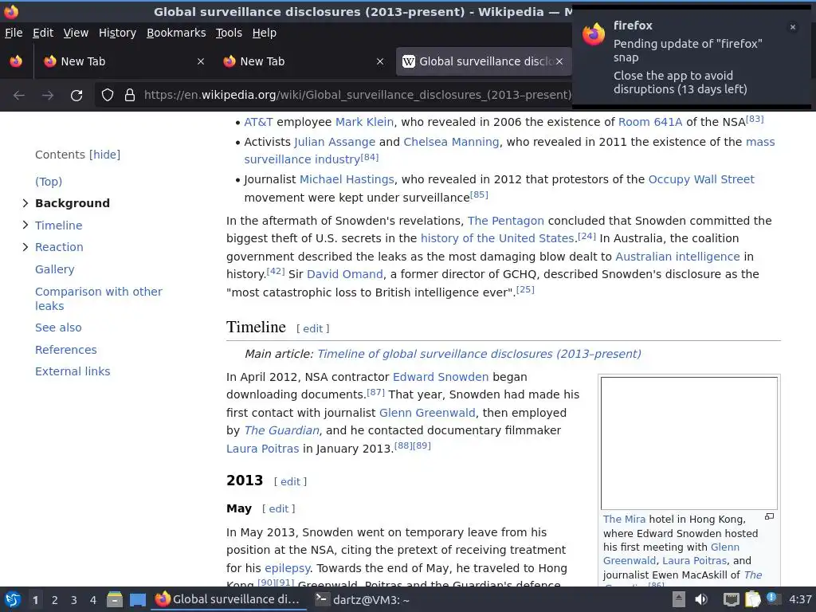Click the removable media eject tray icon
The height and width of the screenshot is (612, 816).
[x=679, y=599]
